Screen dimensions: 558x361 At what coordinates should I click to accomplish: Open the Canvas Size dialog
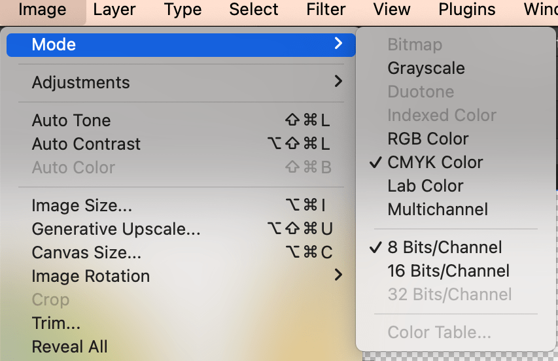pyautogui.click(x=86, y=252)
